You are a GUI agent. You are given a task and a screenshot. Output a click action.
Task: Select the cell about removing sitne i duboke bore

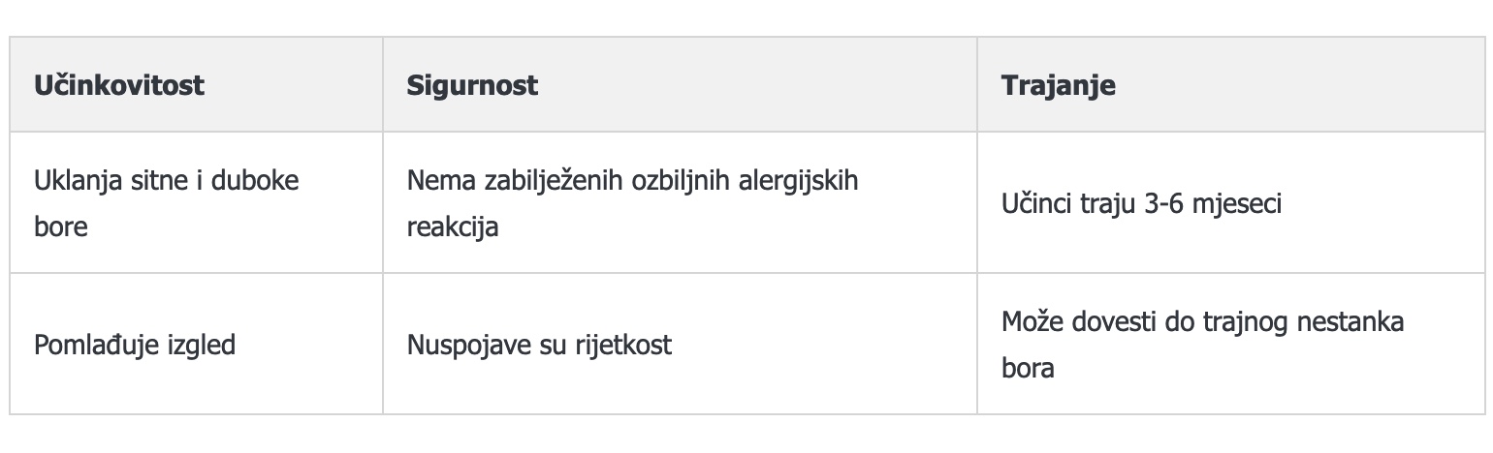(x=196, y=203)
